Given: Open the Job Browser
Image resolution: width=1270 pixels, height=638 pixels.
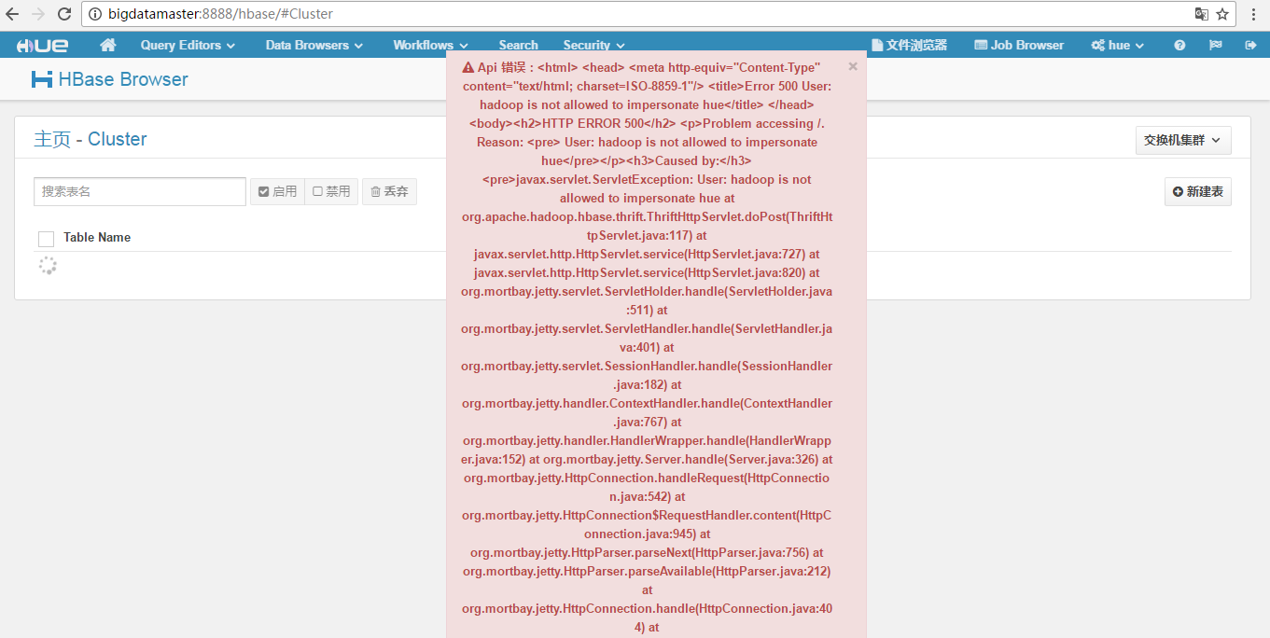Looking at the screenshot, I should (1019, 45).
